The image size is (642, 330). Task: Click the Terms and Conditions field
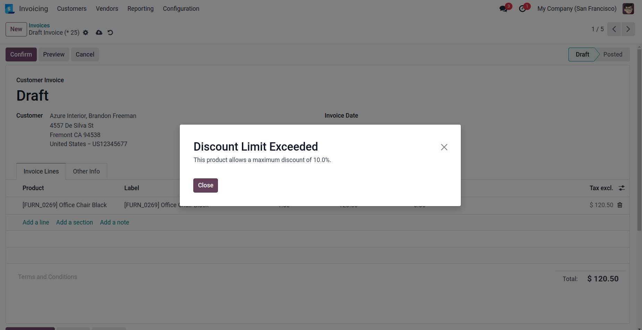tap(48, 277)
